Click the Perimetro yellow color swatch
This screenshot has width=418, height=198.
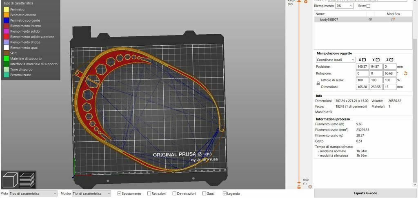pyautogui.click(x=6, y=9)
